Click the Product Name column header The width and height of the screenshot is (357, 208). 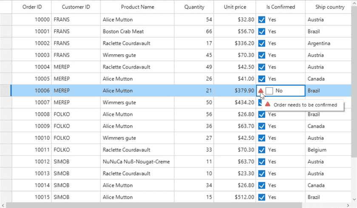(137, 7)
